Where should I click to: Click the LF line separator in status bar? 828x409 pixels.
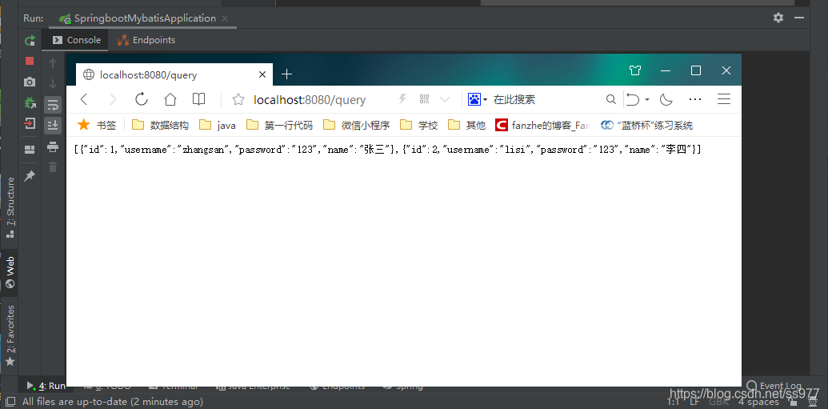pyautogui.click(x=694, y=402)
